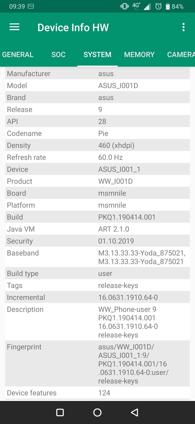Switch to the SOC tab
This screenshot has height=424, width=195.
coord(58,55)
